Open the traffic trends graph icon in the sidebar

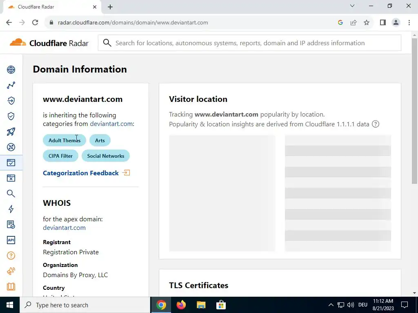click(x=11, y=85)
